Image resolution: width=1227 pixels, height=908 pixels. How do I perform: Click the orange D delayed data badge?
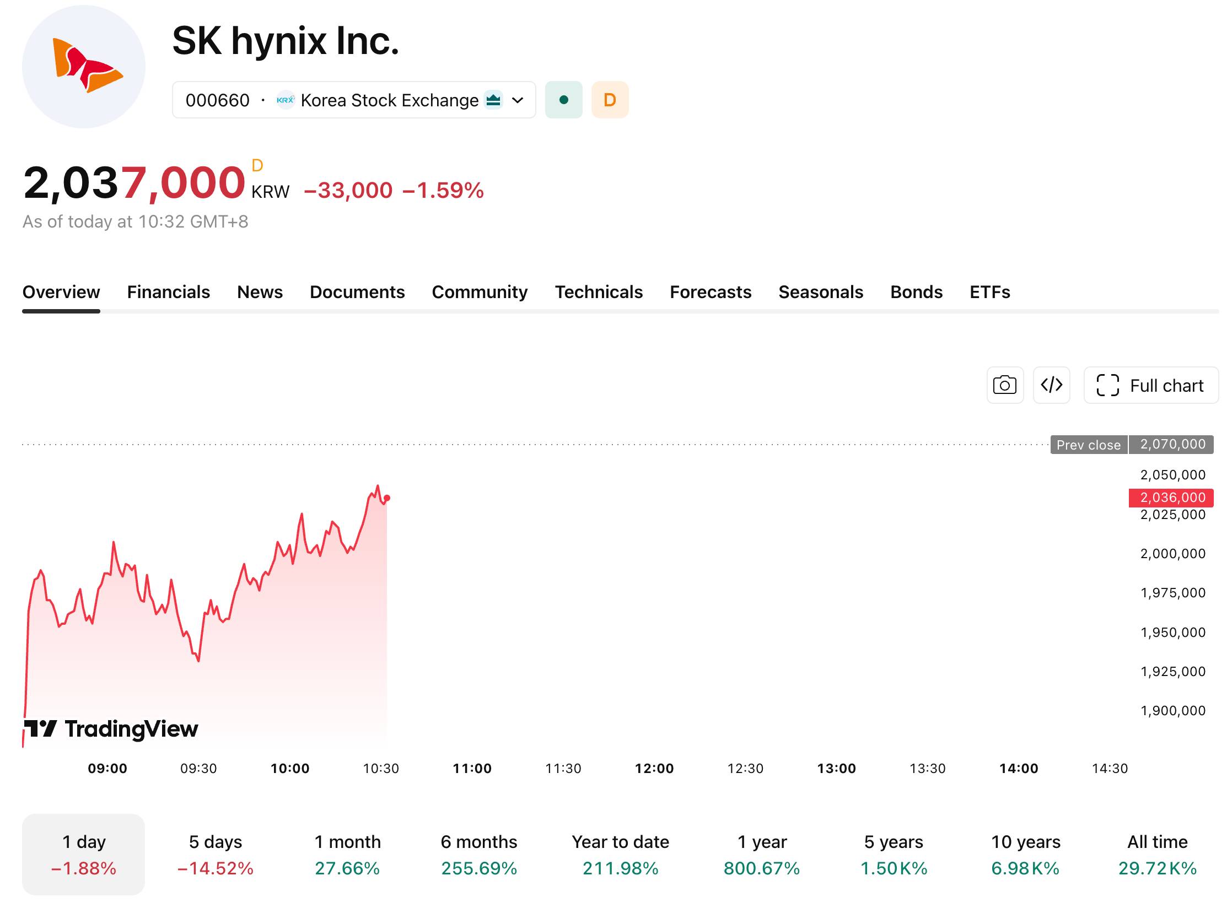(610, 100)
